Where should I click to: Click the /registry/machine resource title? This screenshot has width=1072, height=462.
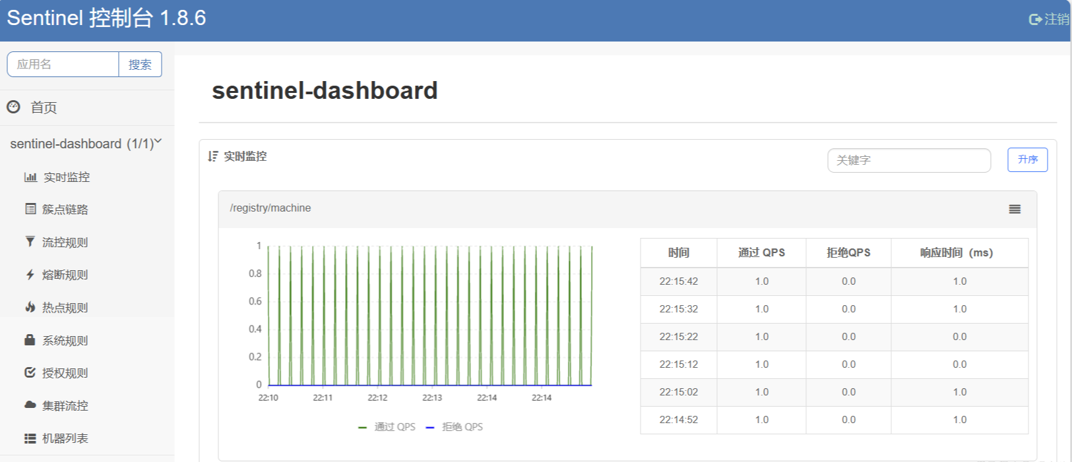tap(270, 208)
